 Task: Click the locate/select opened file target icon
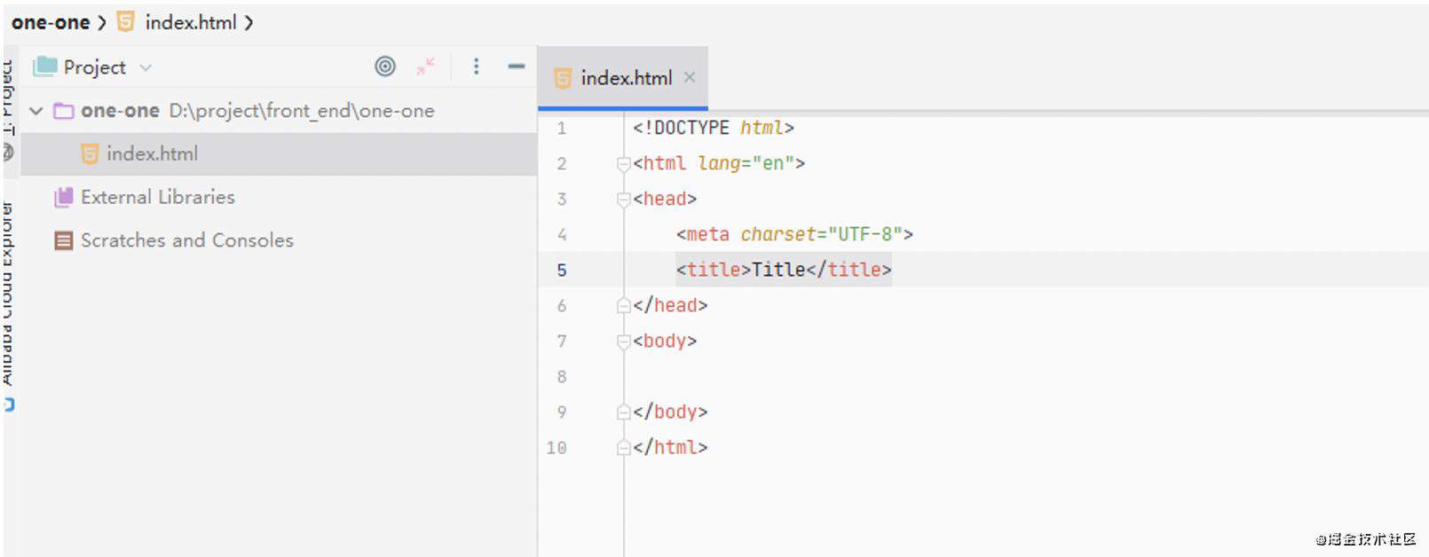(385, 67)
